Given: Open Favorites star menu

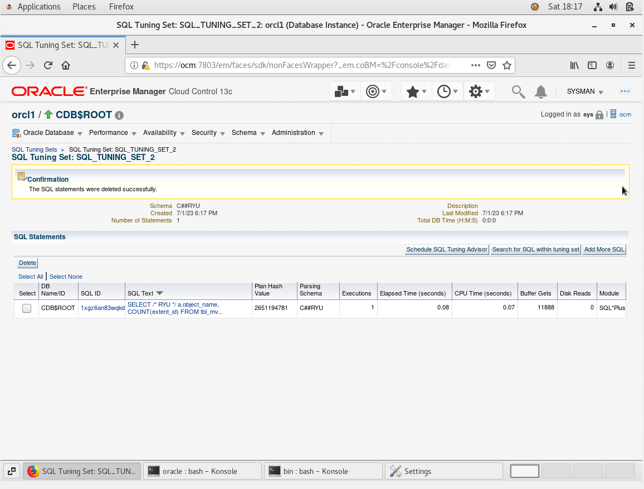Looking at the screenshot, I should coord(416,91).
